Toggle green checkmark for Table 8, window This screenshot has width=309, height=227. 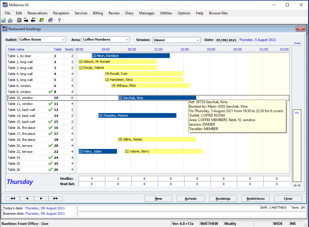pyautogui.click(x=50, y=92)
